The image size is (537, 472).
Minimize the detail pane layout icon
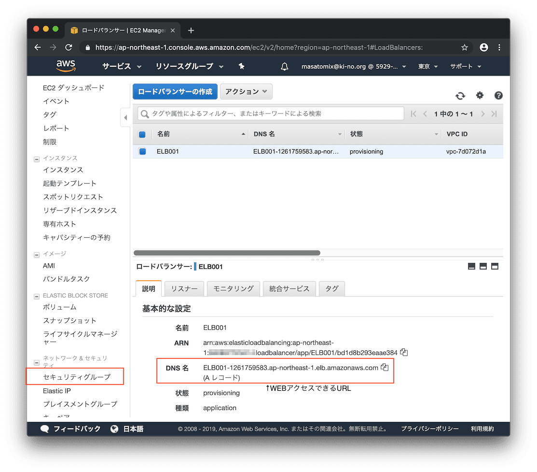click(x=471, y=267)
